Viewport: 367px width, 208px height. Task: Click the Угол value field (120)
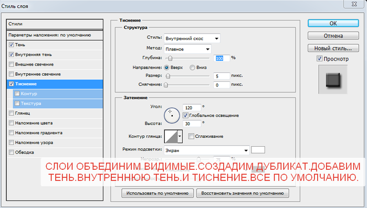[192, 107]
